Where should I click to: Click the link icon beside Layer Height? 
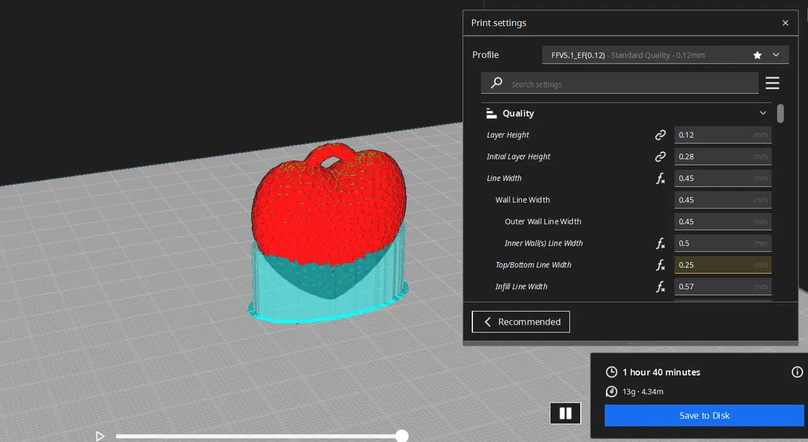tap(660, 134)
